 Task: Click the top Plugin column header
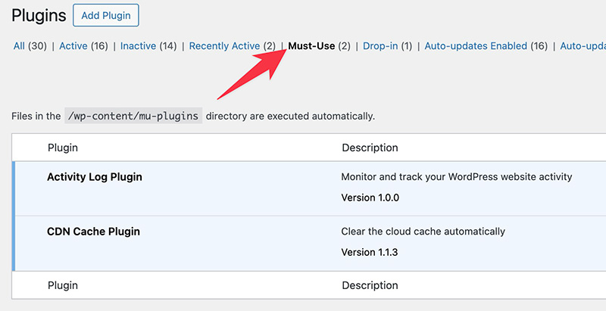pyautogui.click(x=63, y=148)
